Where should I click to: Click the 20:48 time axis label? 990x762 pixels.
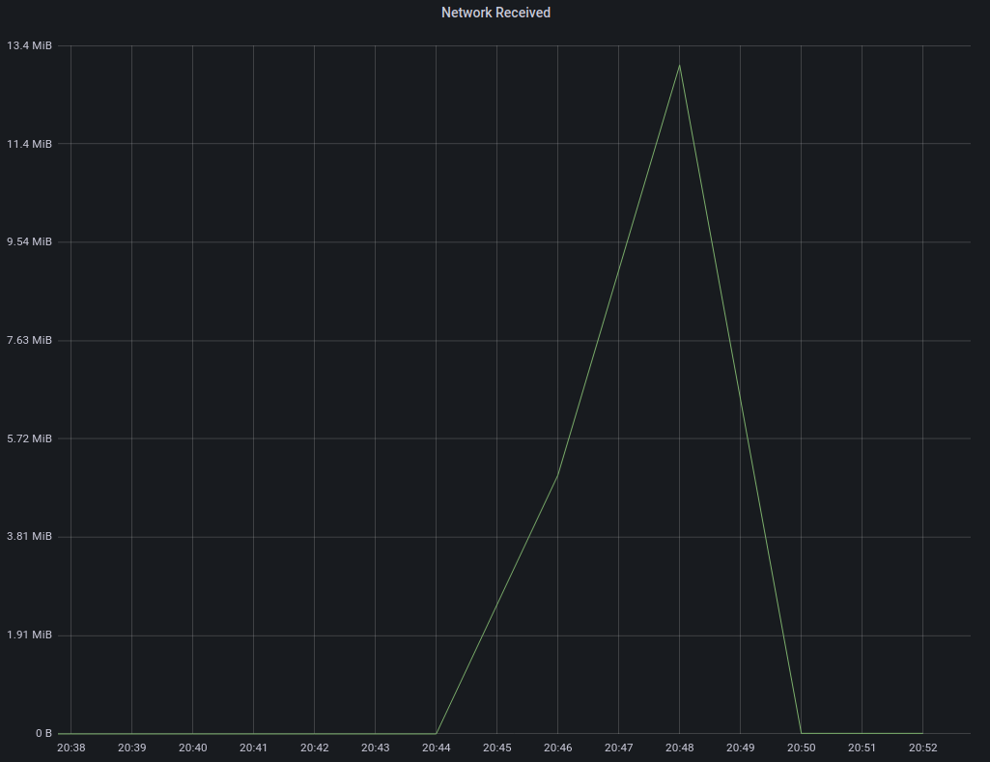point(679,748)
